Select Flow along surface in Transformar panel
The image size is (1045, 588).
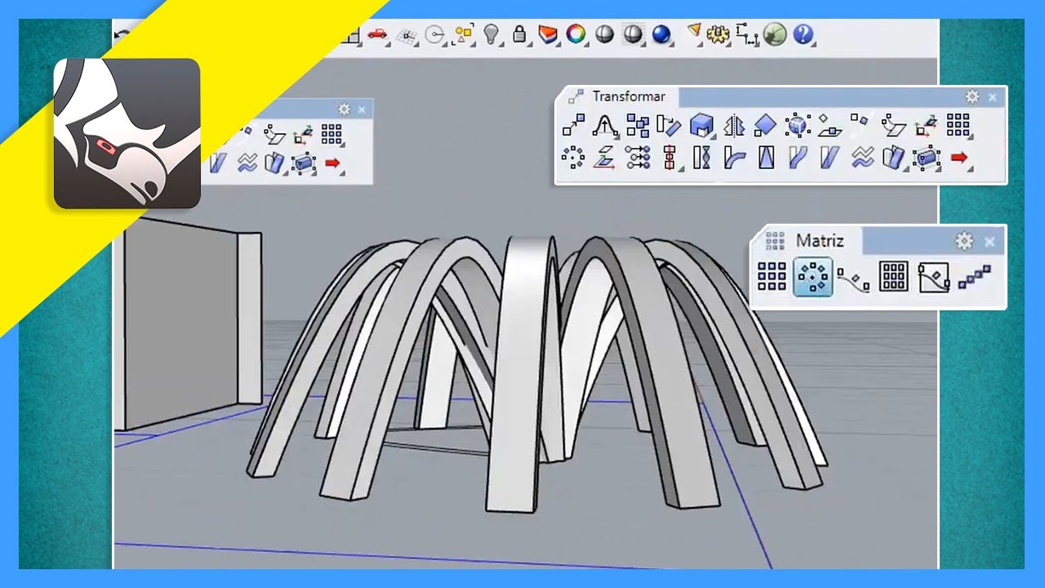click(x=894, y=157)
